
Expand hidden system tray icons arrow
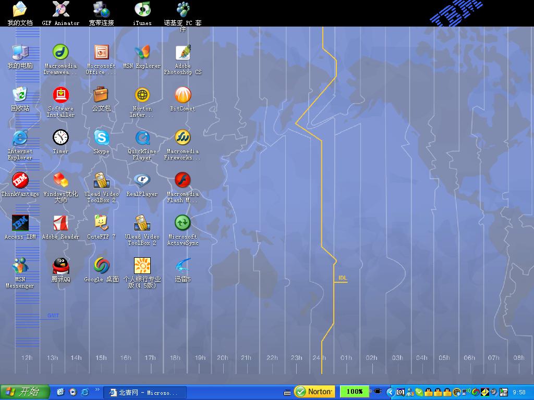[390, 392]
